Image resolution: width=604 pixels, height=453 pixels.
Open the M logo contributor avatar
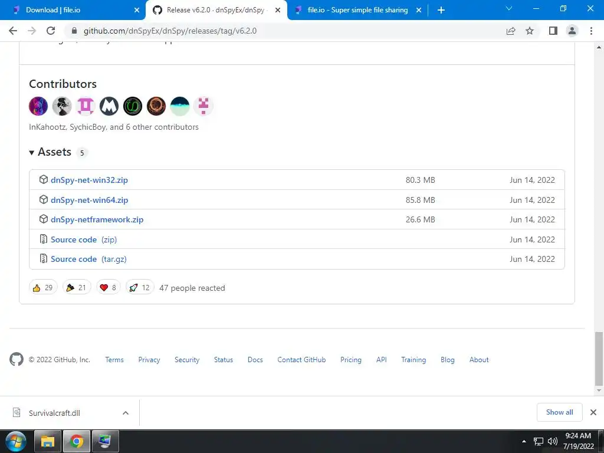(109, 106)
